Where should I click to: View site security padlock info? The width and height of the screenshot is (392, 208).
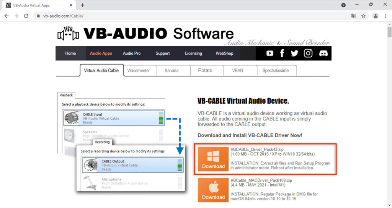point(38,16)
